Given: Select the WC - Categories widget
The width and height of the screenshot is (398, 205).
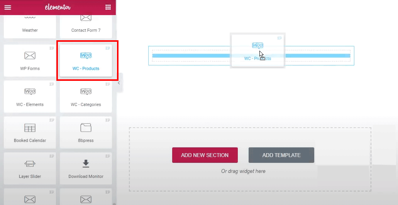Looking at the screenshot, I should coord(86,96).
